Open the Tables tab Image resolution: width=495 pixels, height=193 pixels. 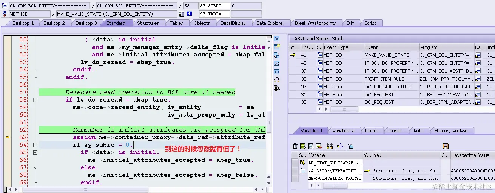[176, 23]
